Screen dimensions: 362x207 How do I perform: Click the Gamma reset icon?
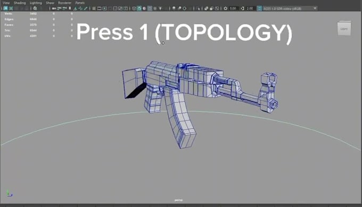point(242,9)
